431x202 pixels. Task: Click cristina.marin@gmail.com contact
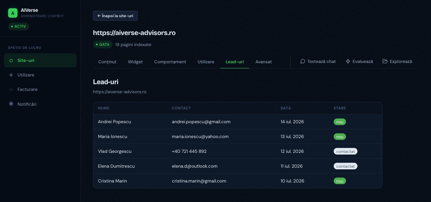(x=199, y=181)
